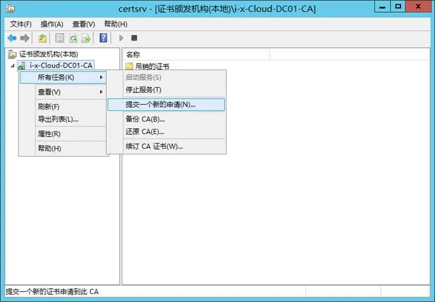Click the Export list toolbar icon
The image size is (435, 302).
pos(86,38)
